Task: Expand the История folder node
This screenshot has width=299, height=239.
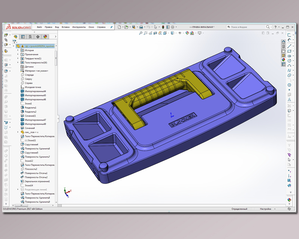Action: click(18, 50)
